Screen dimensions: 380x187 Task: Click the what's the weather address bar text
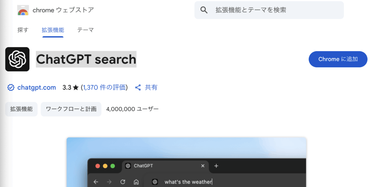pyautogui.click(x=188, y=182)
